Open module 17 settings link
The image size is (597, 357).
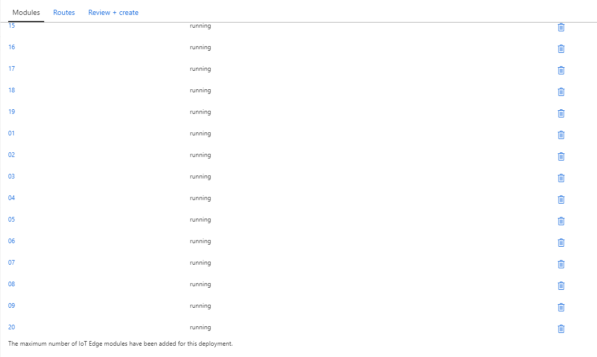(x=11, y=68)
